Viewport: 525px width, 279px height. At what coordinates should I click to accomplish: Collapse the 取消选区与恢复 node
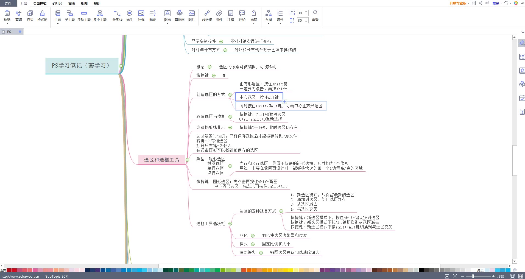tap(230, 117)
